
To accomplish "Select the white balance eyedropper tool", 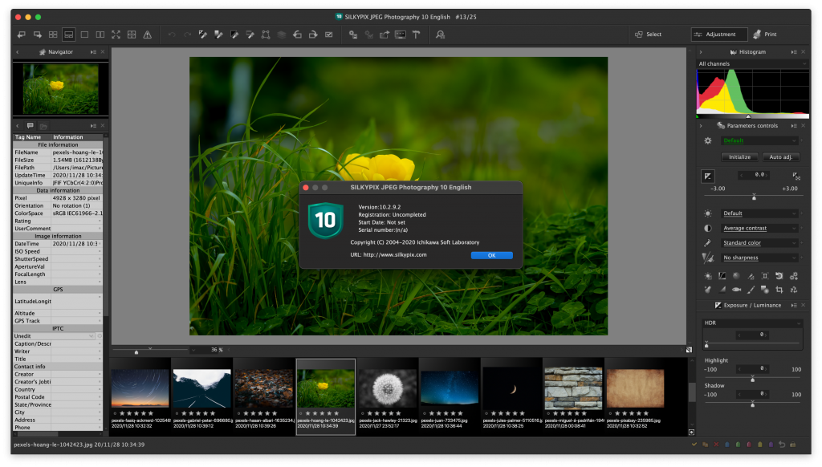I will [203, 35].
